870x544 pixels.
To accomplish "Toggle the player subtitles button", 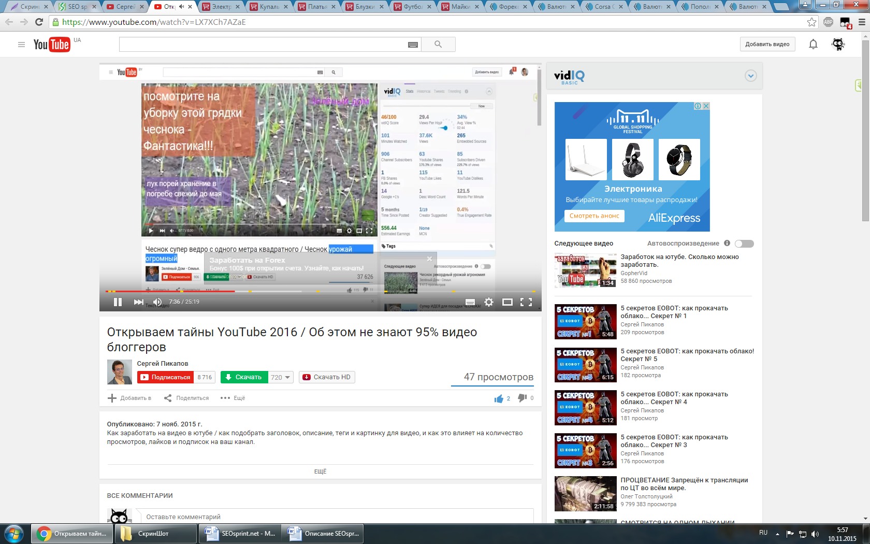I will pos(470,302).
